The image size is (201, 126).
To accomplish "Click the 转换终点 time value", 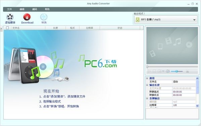I will coord(184,95).
